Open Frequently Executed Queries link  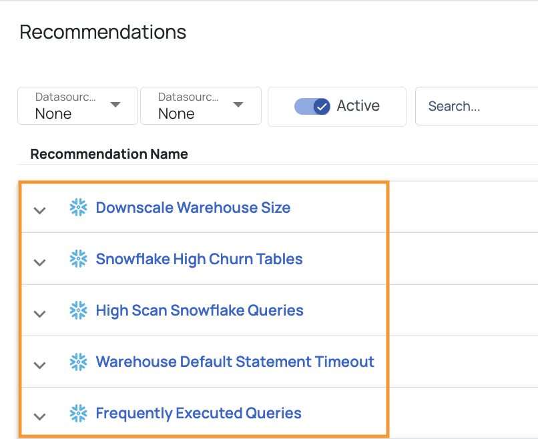199,413
